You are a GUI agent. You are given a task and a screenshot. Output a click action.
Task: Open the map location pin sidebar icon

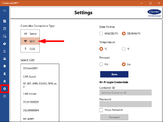coord(5,74)
